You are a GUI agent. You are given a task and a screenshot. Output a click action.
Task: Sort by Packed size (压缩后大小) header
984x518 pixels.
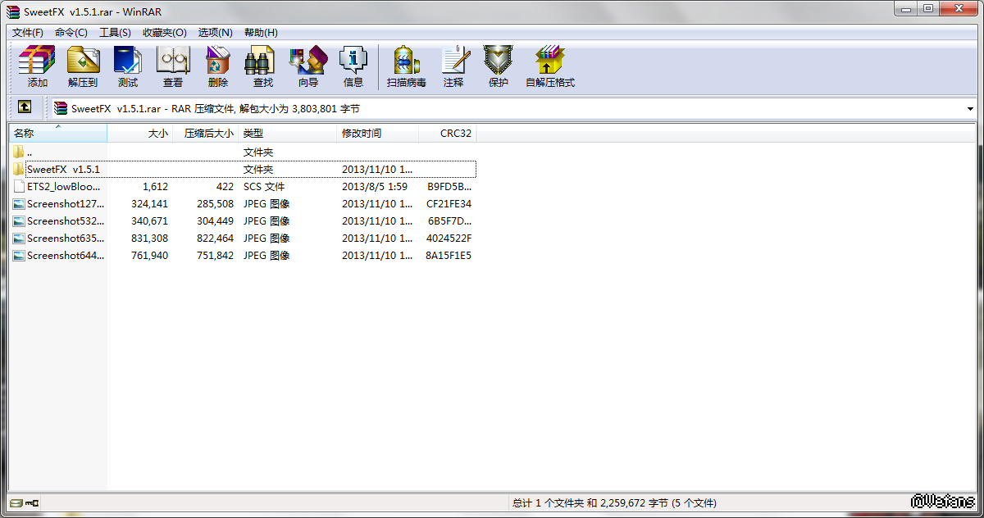coord(206,133)
